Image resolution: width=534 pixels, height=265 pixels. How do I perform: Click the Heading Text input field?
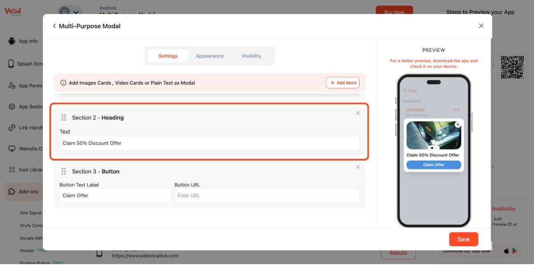[x=209, y=143]
